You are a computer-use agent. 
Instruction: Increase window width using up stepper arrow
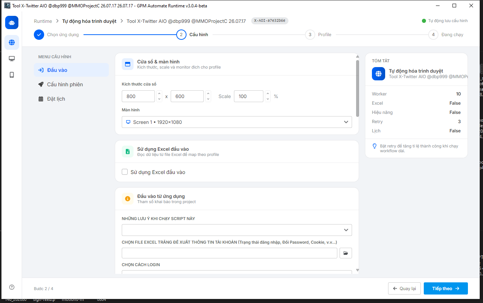click(159, 94)
